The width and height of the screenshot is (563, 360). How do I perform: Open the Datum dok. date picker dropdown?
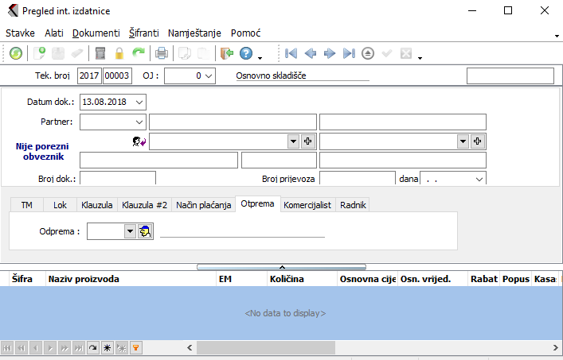click(140, 102)
